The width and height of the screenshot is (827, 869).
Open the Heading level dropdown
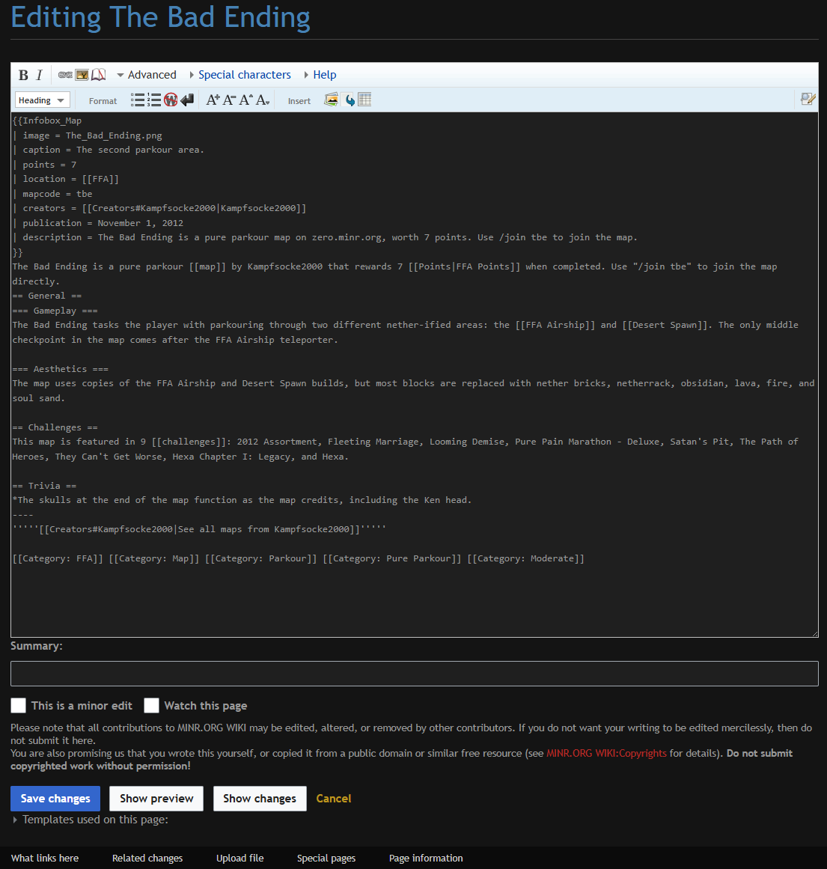pos(42,100)
